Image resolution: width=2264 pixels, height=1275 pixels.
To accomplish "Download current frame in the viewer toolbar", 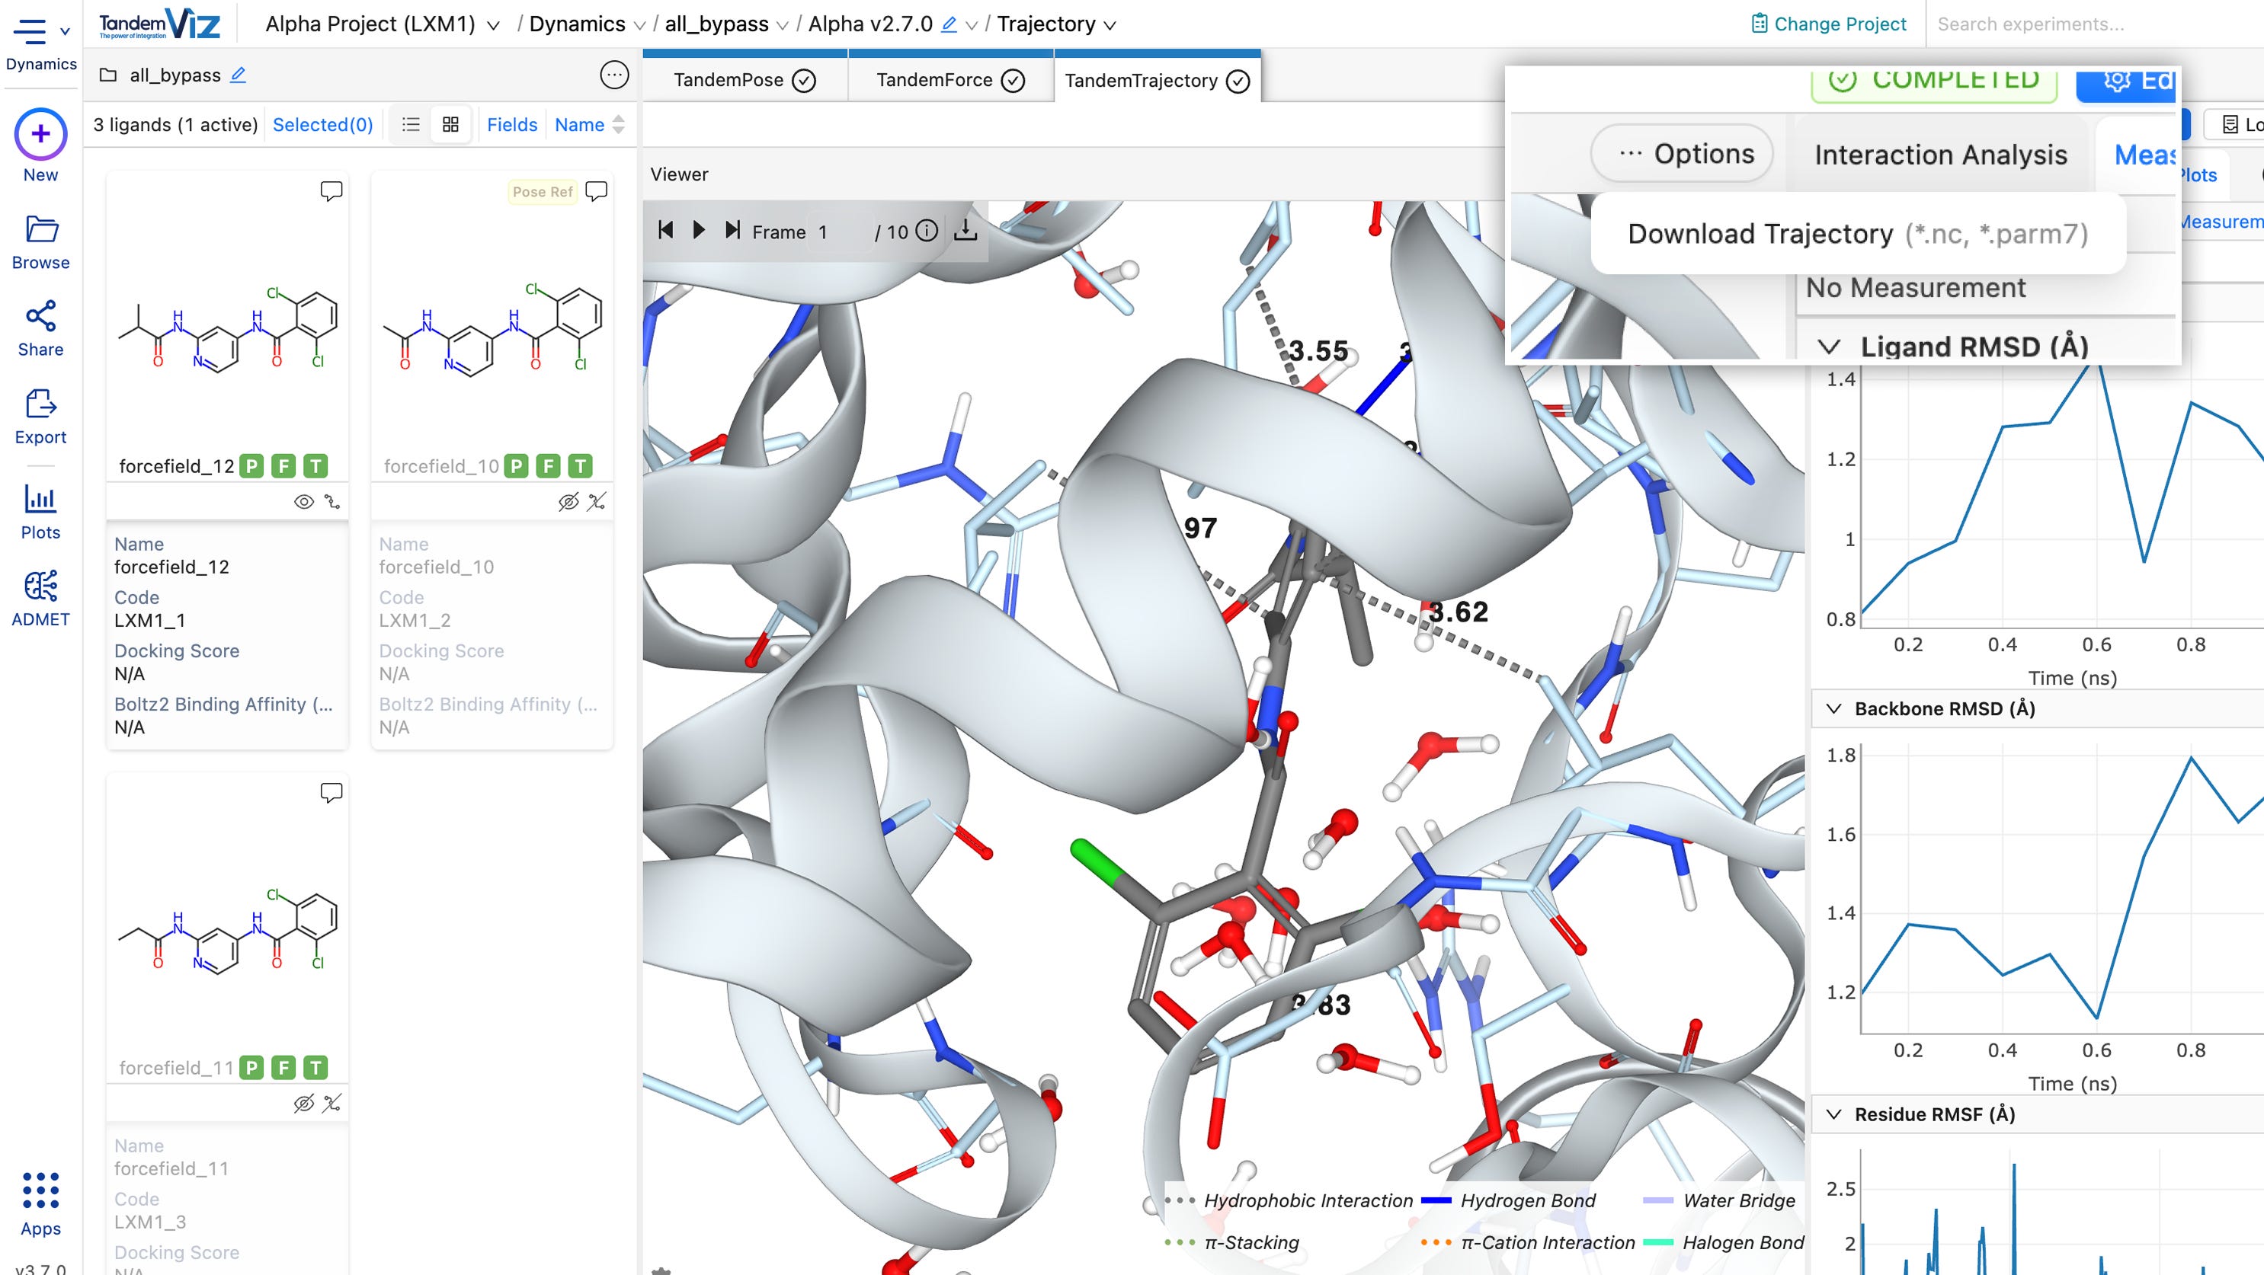I will point(965,231).
